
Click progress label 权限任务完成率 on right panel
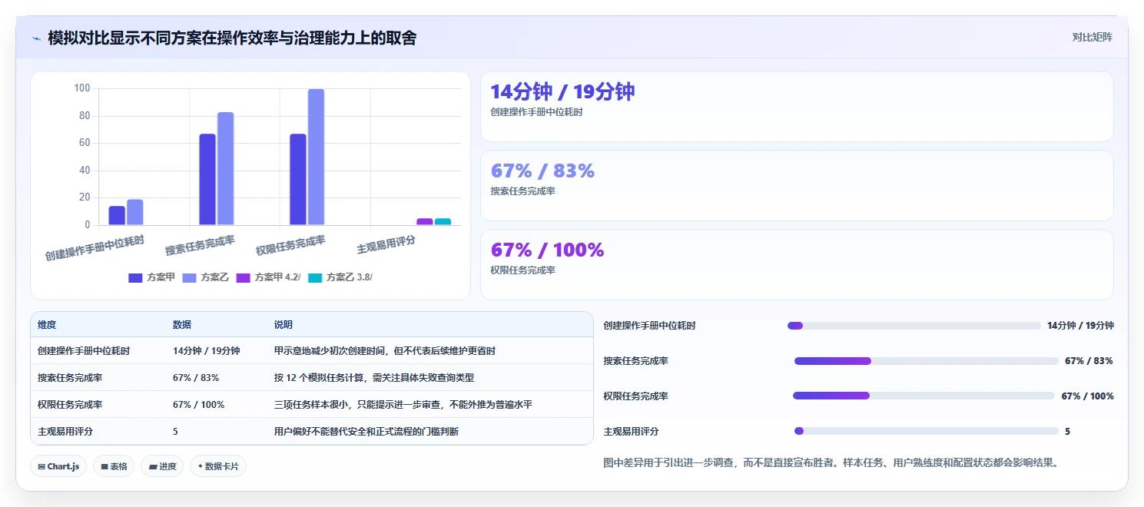tap(636, 396)
